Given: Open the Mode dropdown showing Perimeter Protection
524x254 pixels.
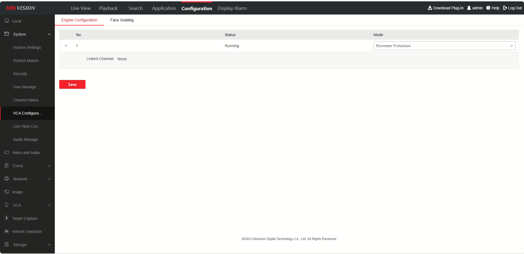Looking at the screenshot, I should pyautogui.click(x=444, y=46).
